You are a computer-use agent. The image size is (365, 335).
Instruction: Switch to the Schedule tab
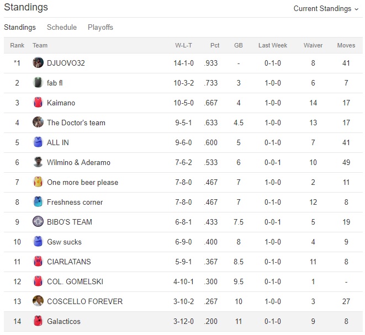pos(62,27)
